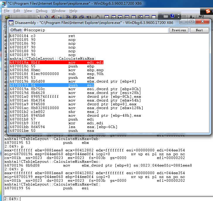Maximize the Disassembly window
The image size is (213, 201).
[192, 21]
